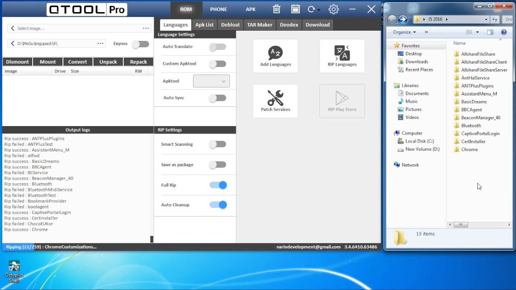Open the Apktool version dropdown
516x290 pixels.
pyautogui.click(x=211, y=81)
